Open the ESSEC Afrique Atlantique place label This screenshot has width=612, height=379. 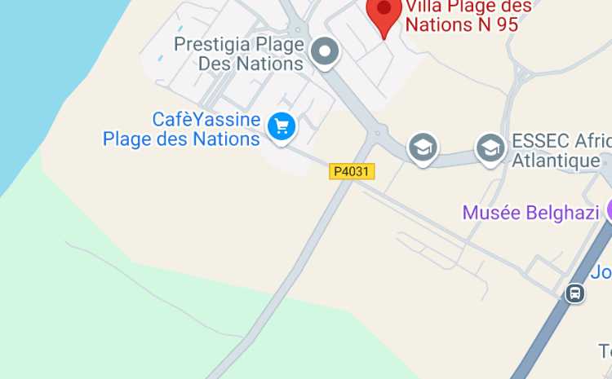coord(561,151)
